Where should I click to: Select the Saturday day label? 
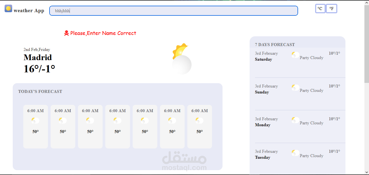pos(263,59)
